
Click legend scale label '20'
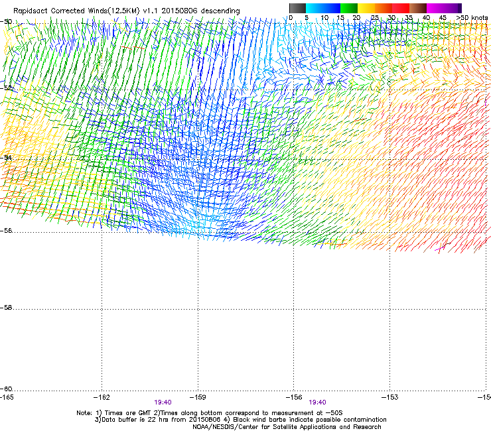(356, 18)
